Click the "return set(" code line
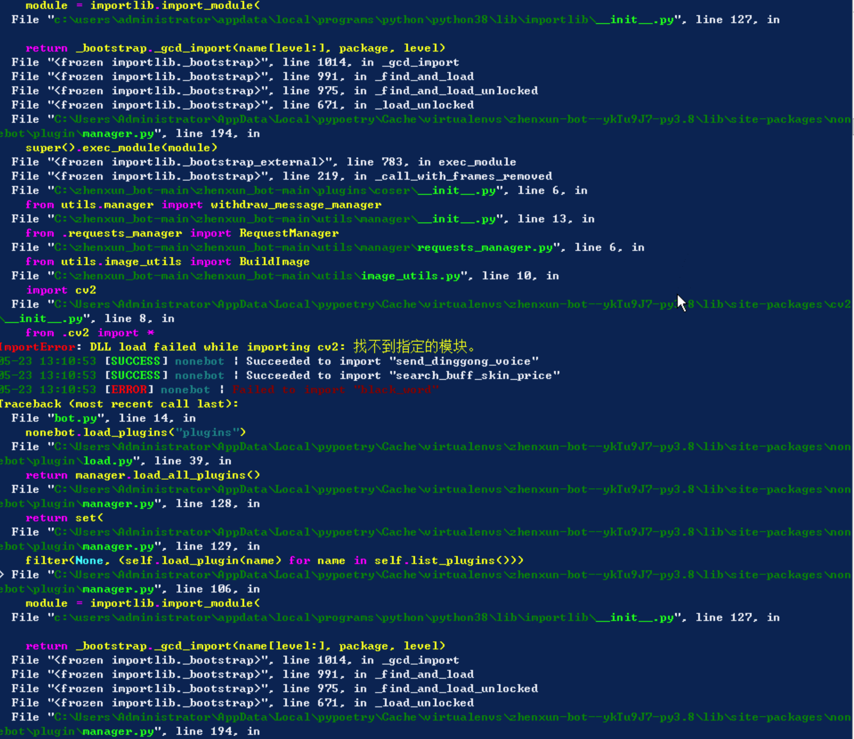 [x=64, y=518]
